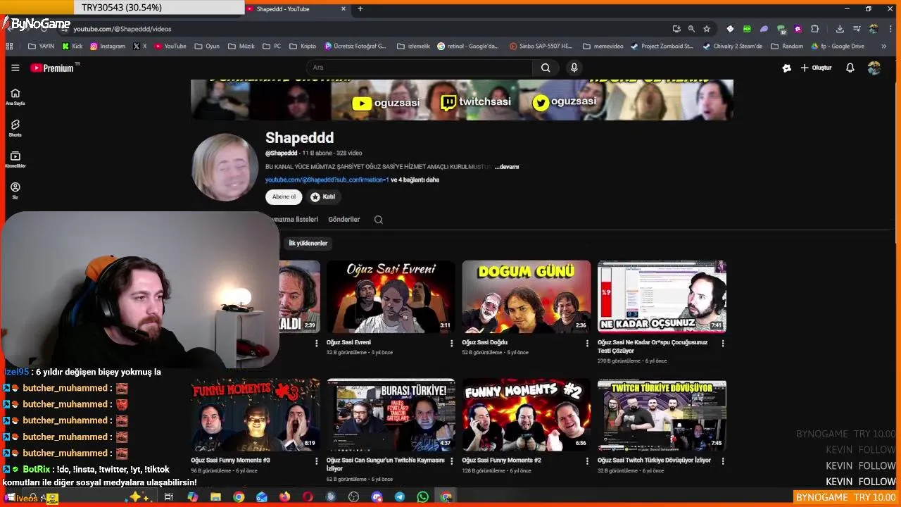Focus the YouTube Ara search field
Image resolution: width=901 pixels, height=507 pixels.
(420, 68)
